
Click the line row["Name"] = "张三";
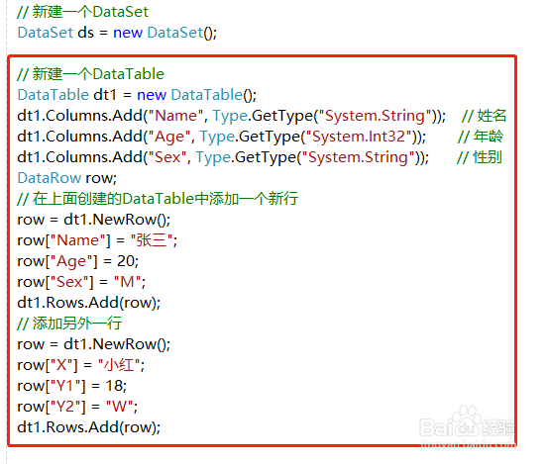click(x=97, y=240)
